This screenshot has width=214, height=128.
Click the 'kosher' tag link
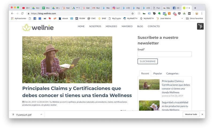coord(54,105)
